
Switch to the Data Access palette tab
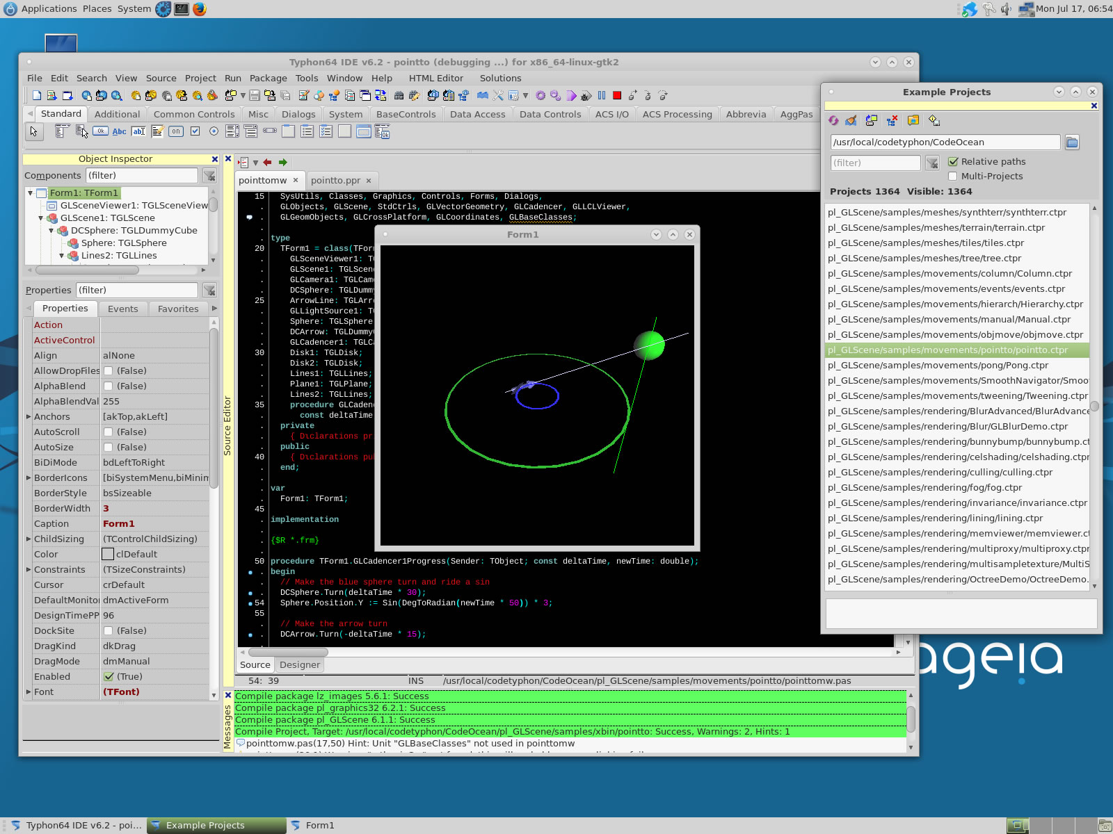click(477, 114)
